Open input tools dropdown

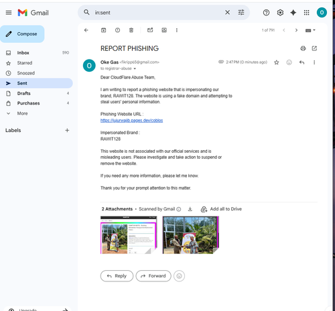[x=310, y=30]
